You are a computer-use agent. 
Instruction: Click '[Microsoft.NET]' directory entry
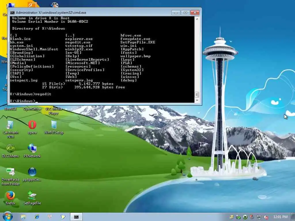click(x=82, y=63)
